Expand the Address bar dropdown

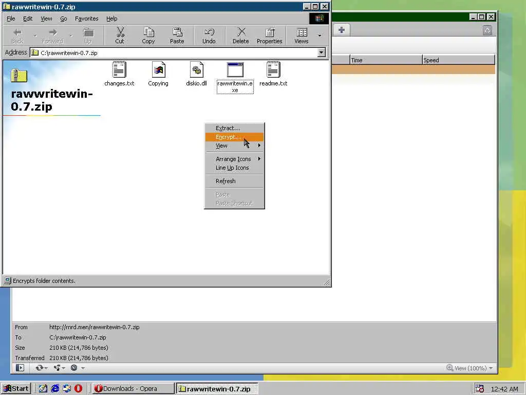pyautogui.click(x=322, y=52)
